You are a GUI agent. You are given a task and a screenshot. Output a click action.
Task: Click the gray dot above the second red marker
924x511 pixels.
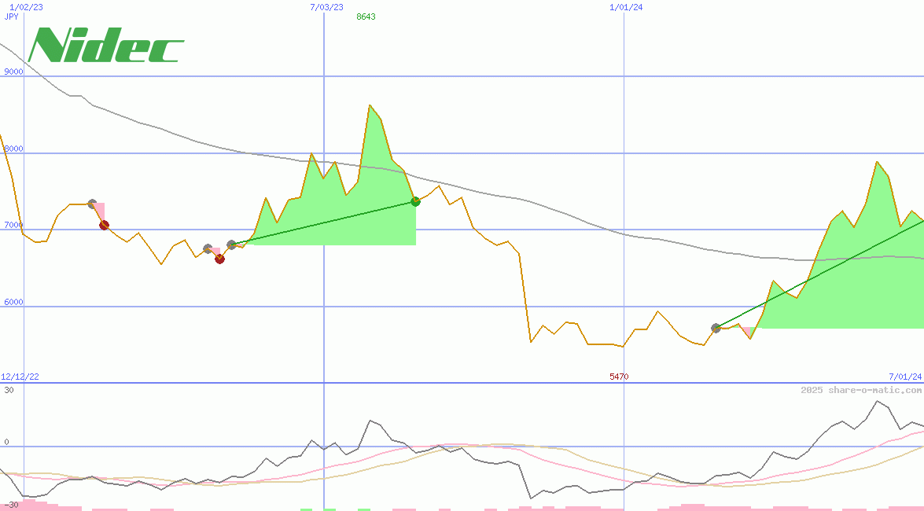(x=208, y=248)
